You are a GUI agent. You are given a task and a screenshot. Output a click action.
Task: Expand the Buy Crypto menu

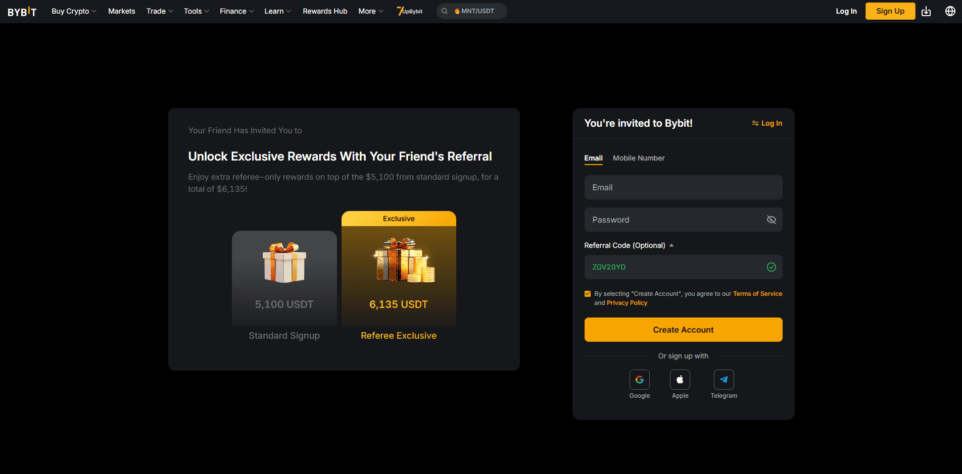tap(74, 11)
